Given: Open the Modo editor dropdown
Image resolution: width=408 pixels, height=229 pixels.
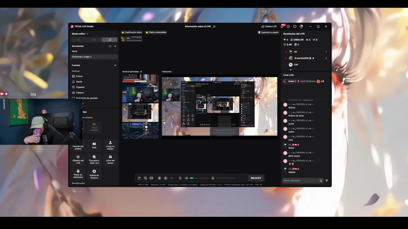Looking at the screenshot, I should 80,34.
